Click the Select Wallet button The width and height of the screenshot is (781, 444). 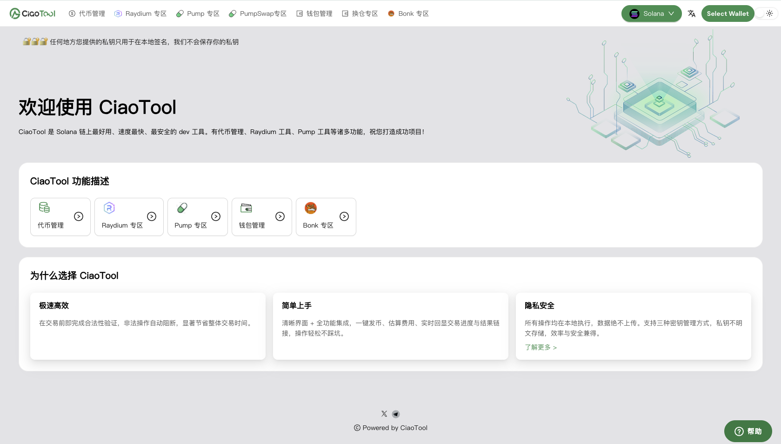(728, 13)
